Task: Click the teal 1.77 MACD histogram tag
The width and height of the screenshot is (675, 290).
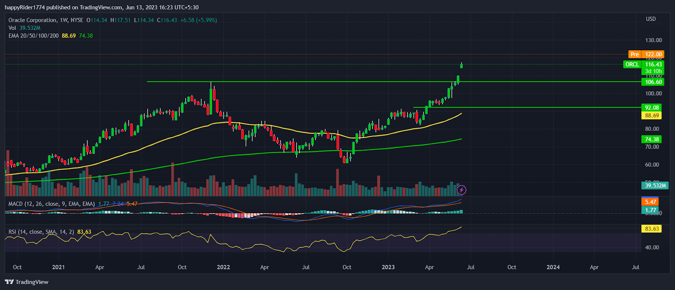Action: point(650,210)
